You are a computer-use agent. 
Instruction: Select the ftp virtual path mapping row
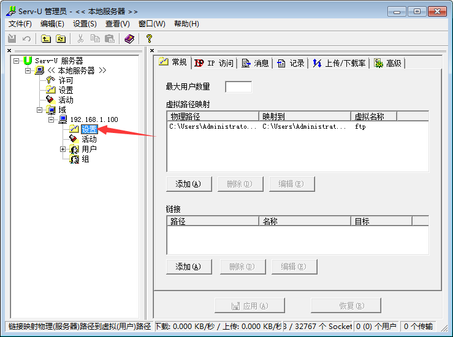pos(297,126)
